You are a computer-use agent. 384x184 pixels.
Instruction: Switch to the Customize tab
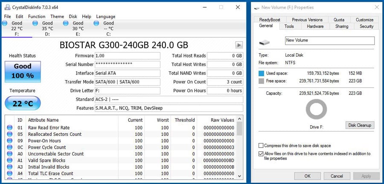(365, 20)
